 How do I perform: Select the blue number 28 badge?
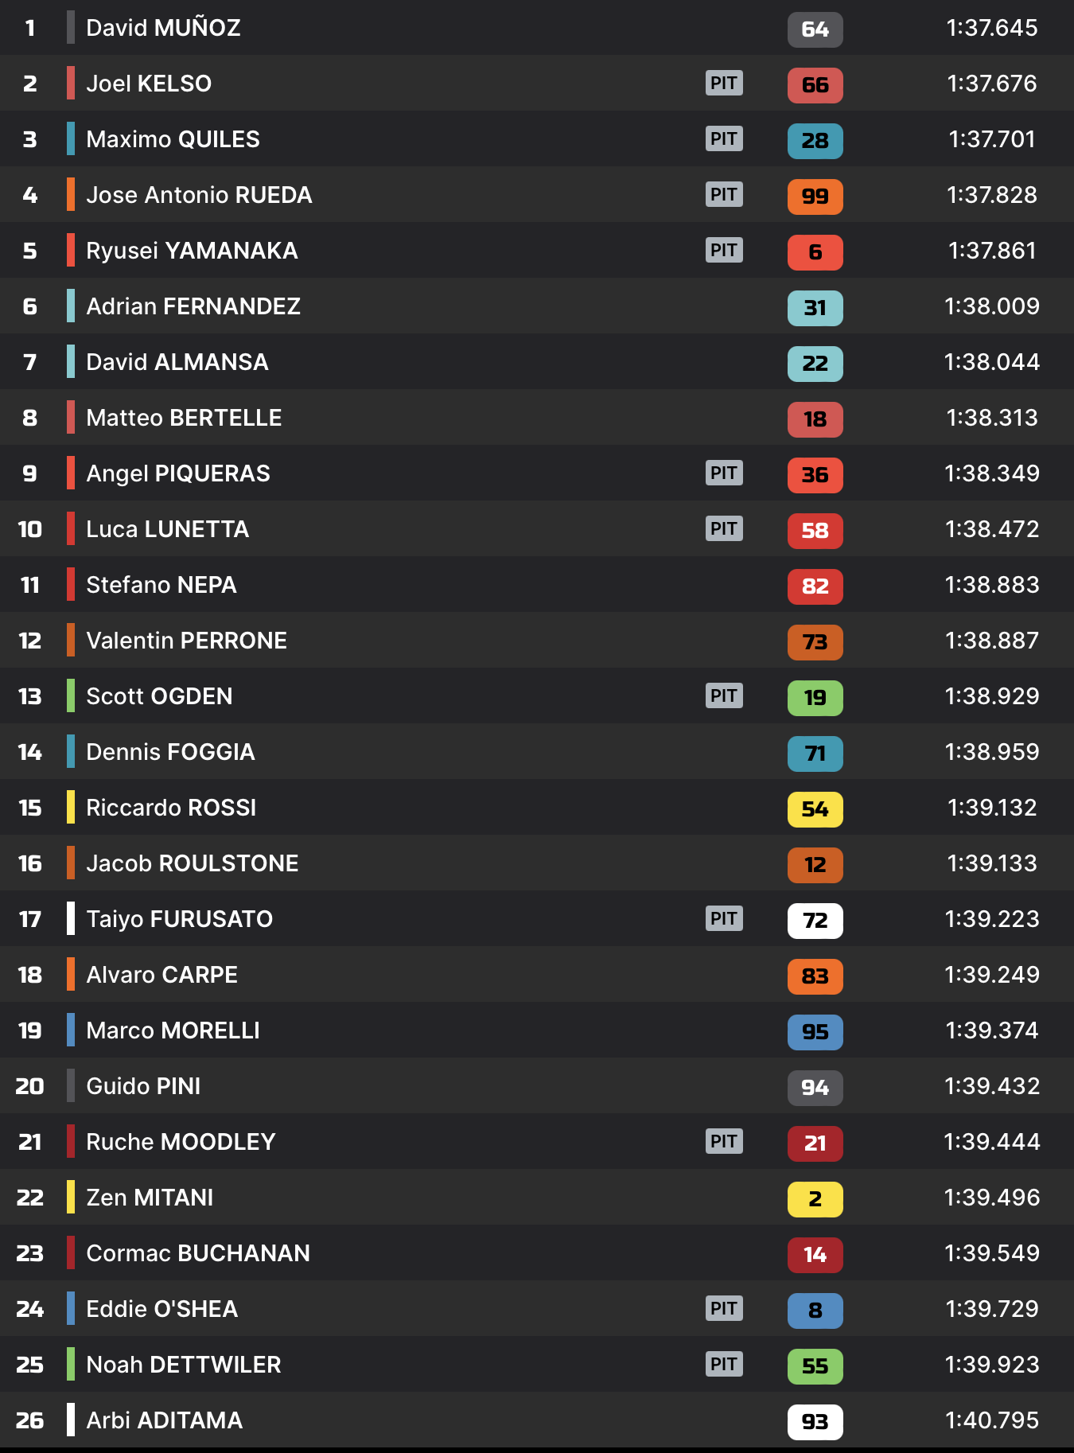[815, 141]
